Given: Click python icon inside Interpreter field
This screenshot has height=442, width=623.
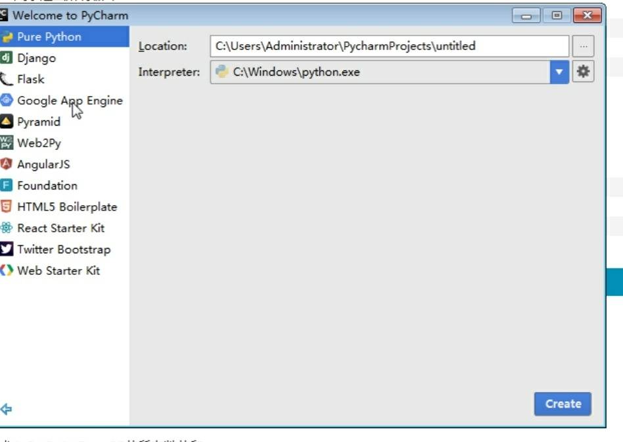Looking at the screenshot, I should [x=221, y=72].
